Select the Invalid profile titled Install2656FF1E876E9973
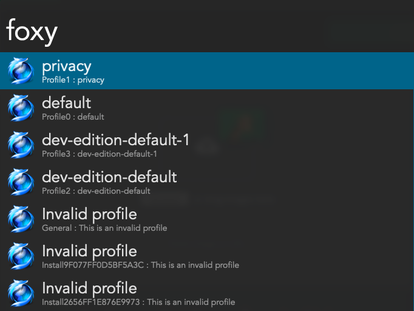 (207, 293)
